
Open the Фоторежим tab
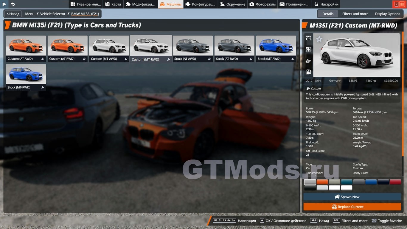click(x=262, y=4)
